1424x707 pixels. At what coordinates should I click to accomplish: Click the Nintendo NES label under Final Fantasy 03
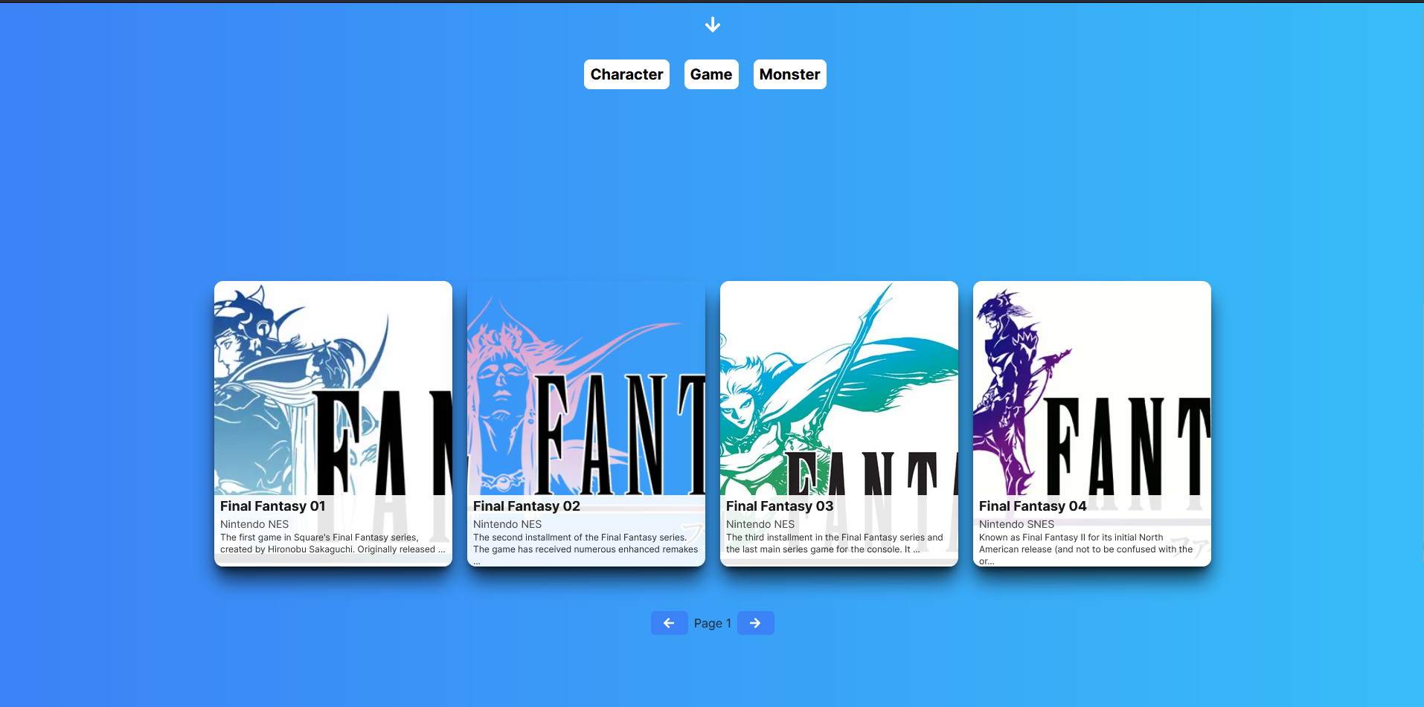760,523
